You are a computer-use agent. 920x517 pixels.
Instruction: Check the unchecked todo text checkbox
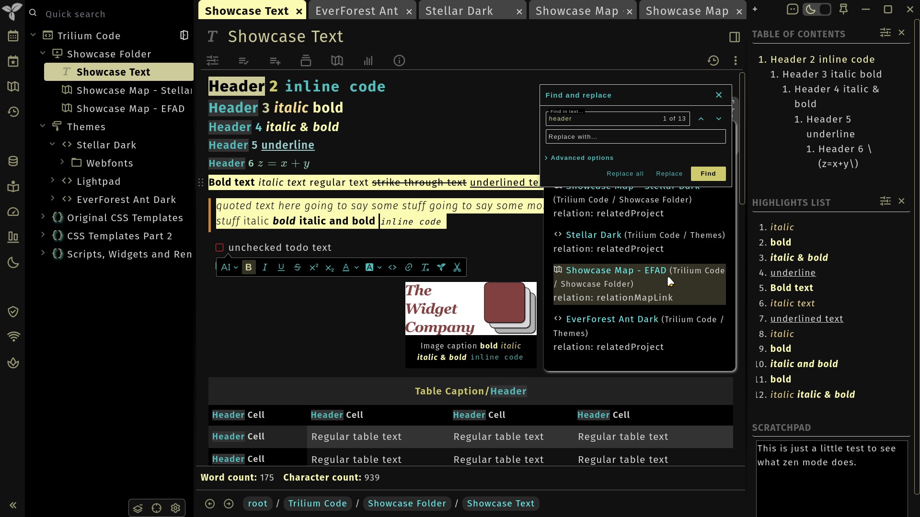219,248
